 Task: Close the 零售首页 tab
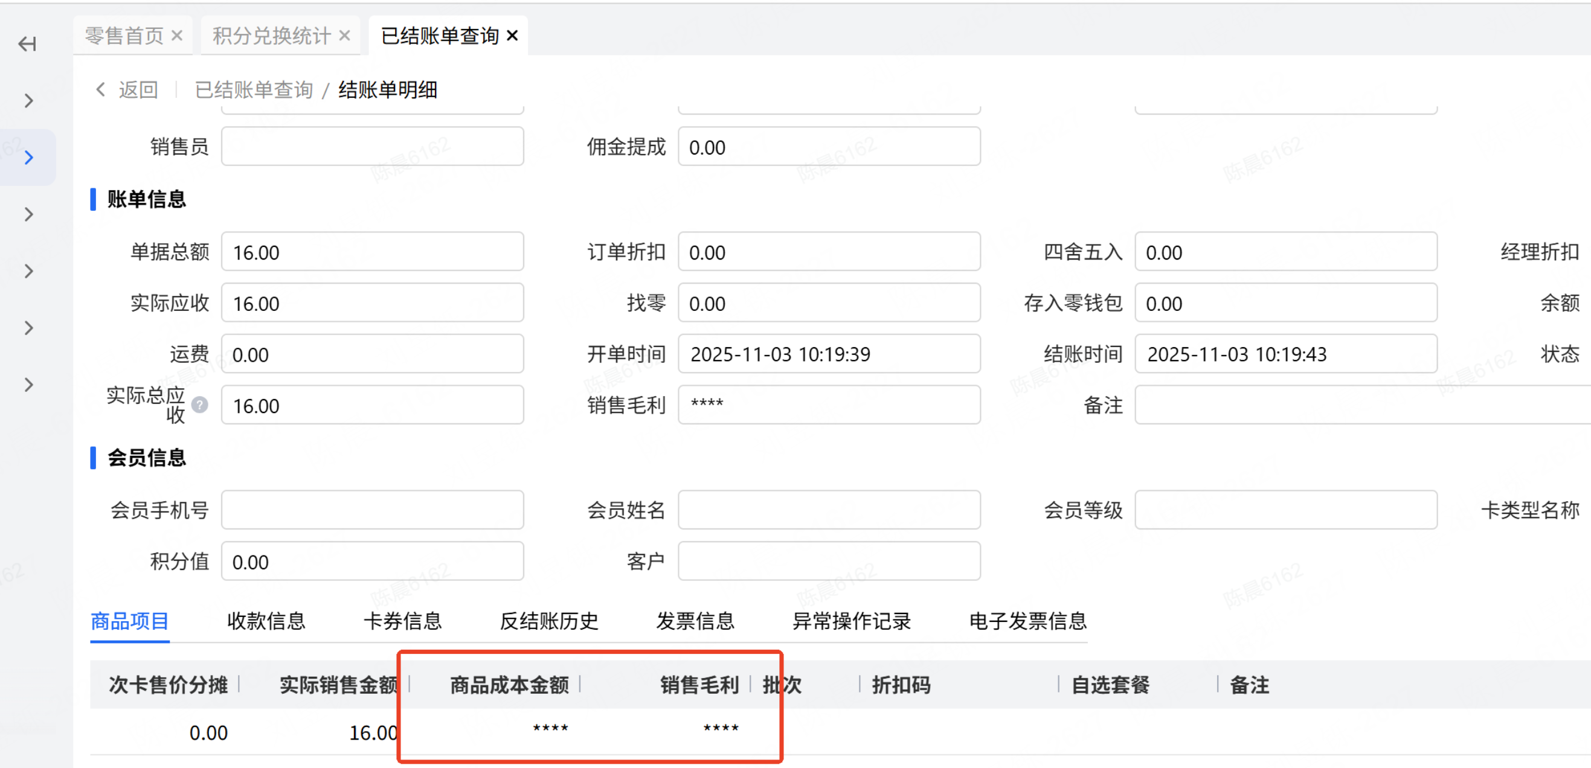(x=177, y=36)
